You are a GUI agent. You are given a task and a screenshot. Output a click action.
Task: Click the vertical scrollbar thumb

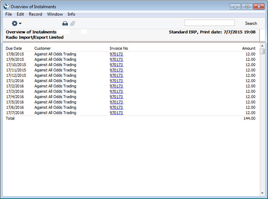point(262,51)
